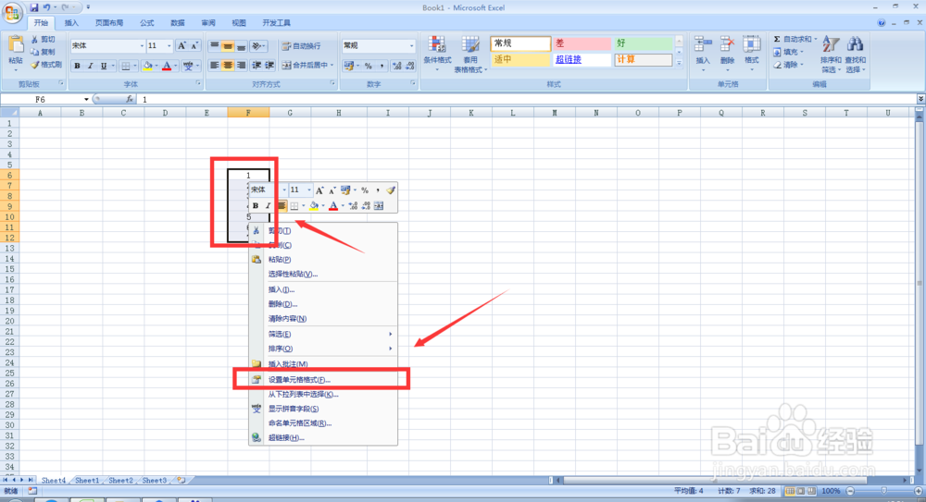This screenshot has width=926, height=502.
Task: Undo last action in quick access toolbar
Action: click(x=46, y=7)
